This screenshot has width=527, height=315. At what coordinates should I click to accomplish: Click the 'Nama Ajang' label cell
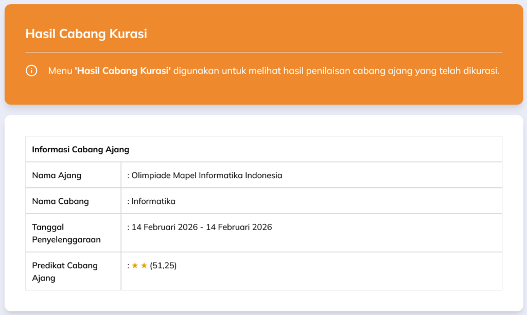73,175
